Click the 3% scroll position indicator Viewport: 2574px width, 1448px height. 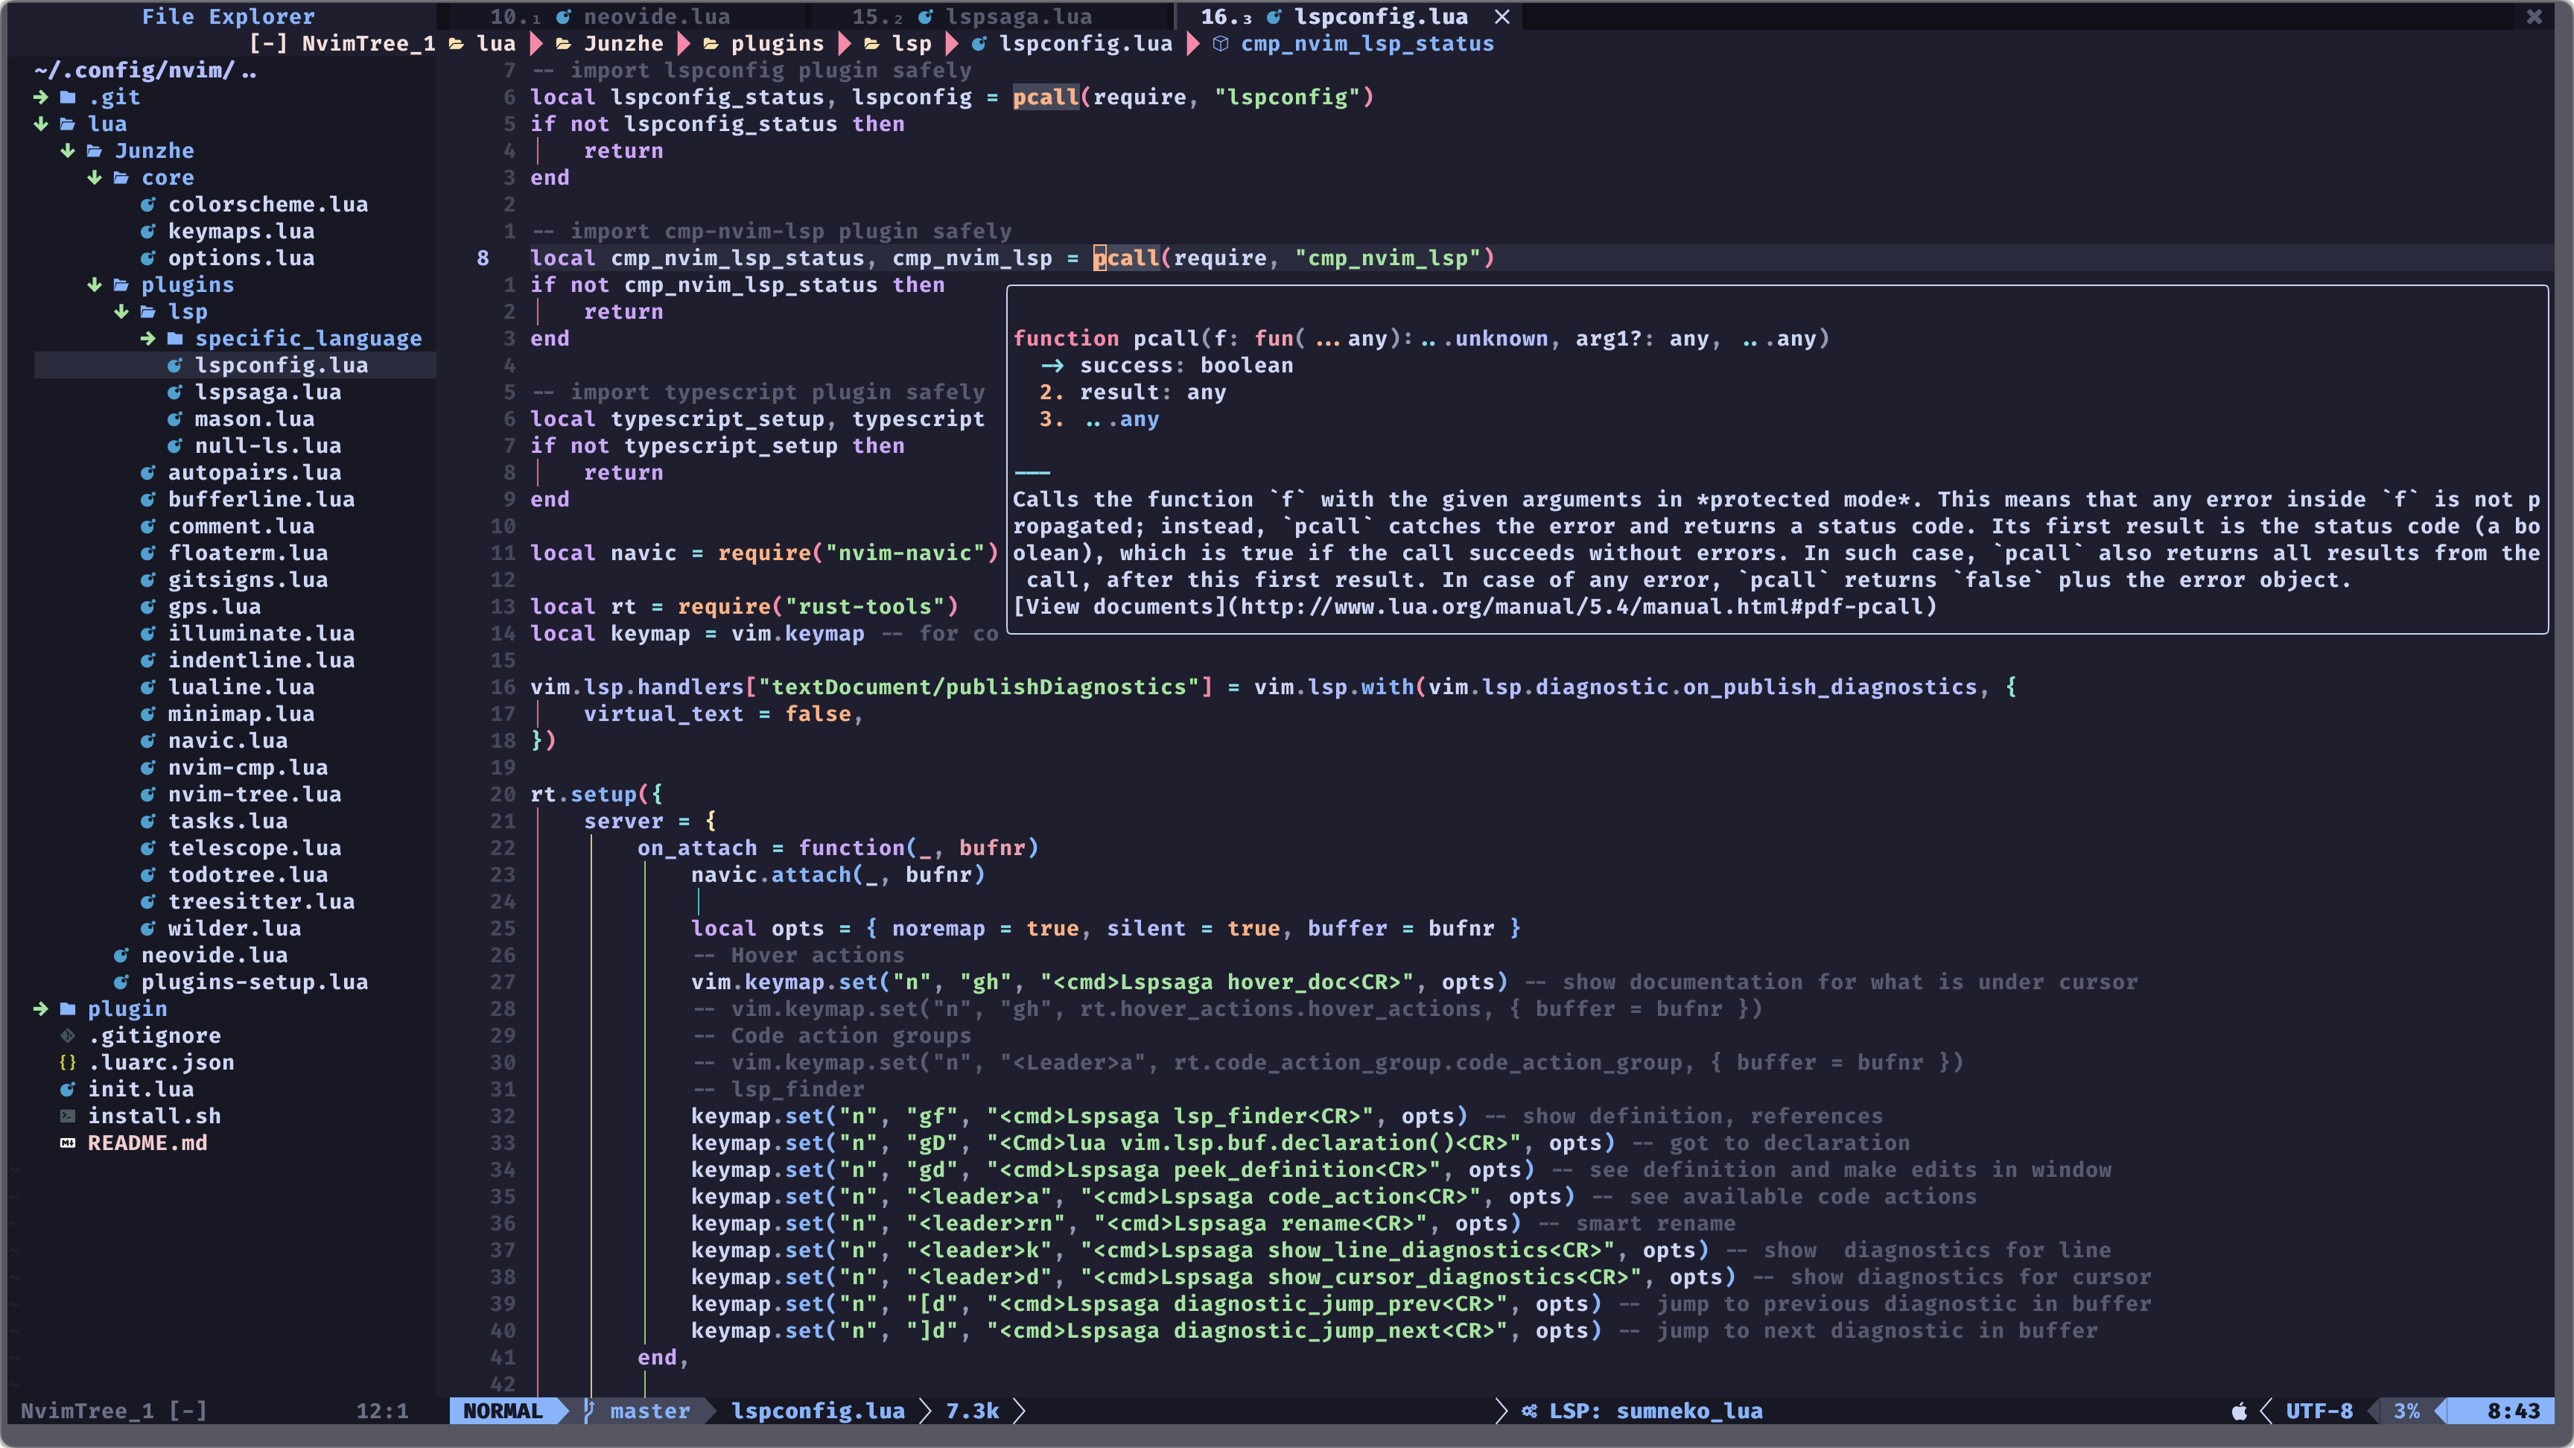(2406, 1410)
